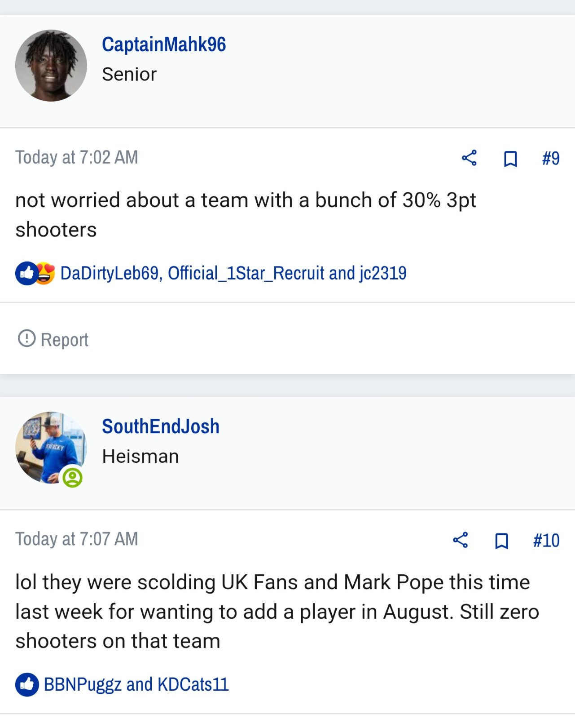The image size is (575, 719).
Task: Click the 'Today at 7:02 AM' timestamp
Action: pyautogui.click(x=77, y=157)
